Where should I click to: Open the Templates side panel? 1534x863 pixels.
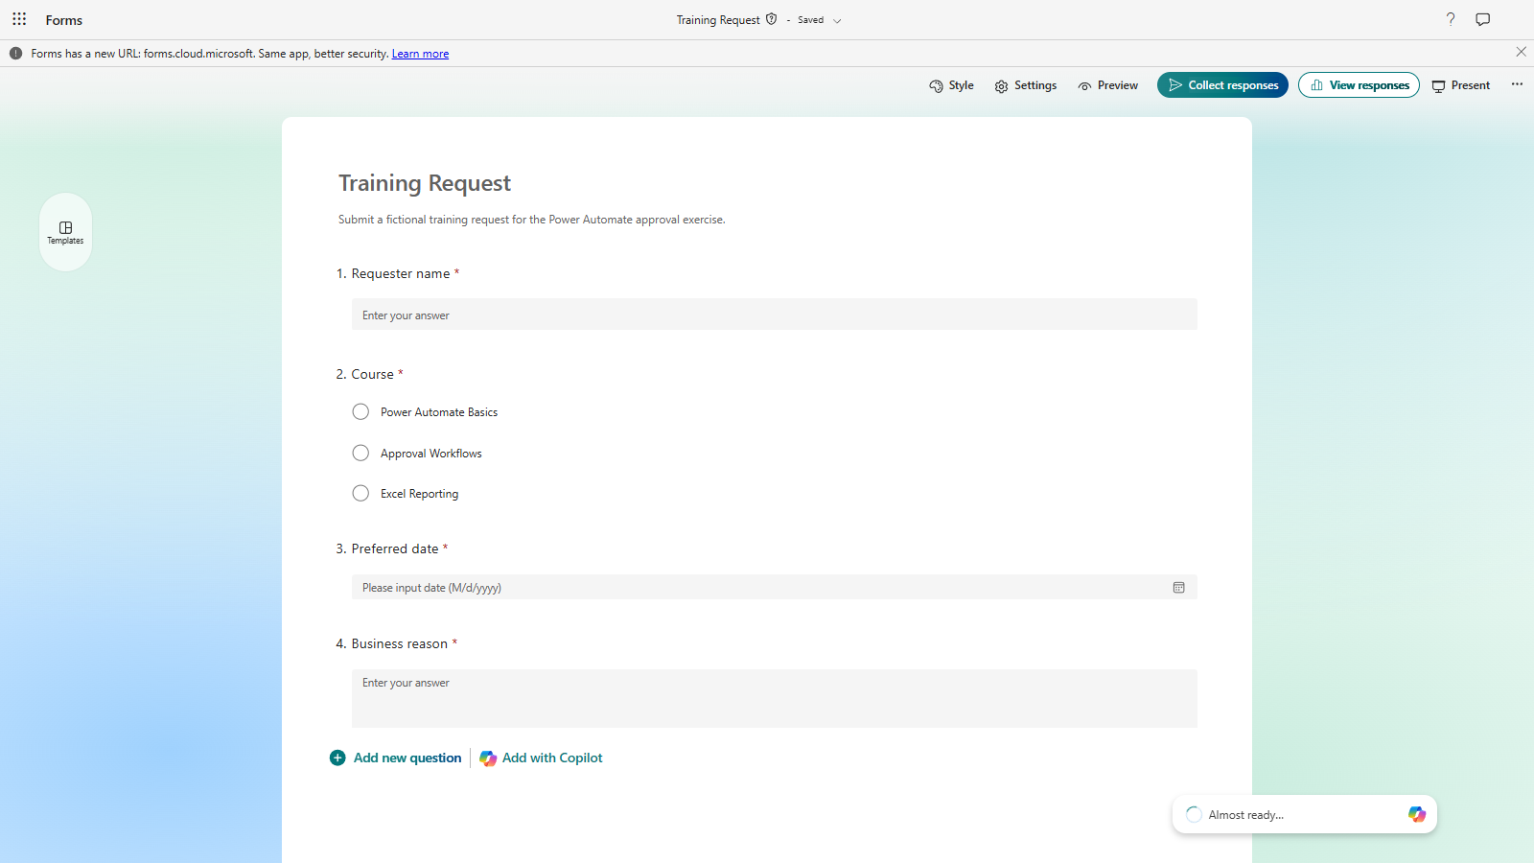[65, 232]
